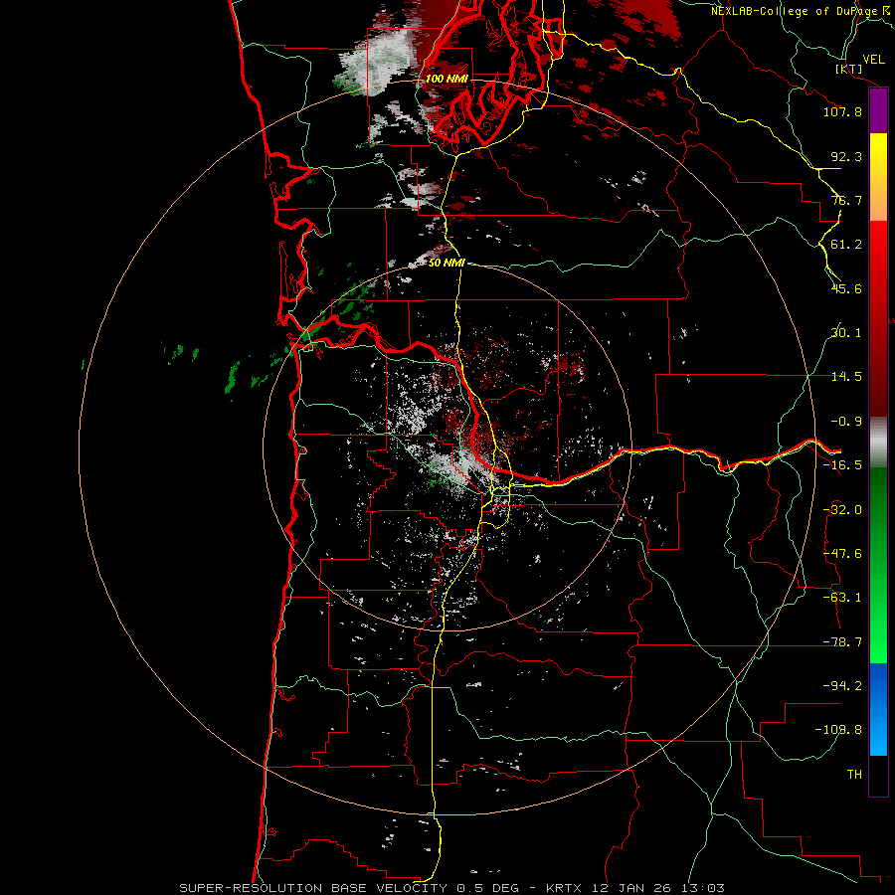Click the VEL legend title
The width and height of the screenshot is (895, 895).
tap(874, 60)
